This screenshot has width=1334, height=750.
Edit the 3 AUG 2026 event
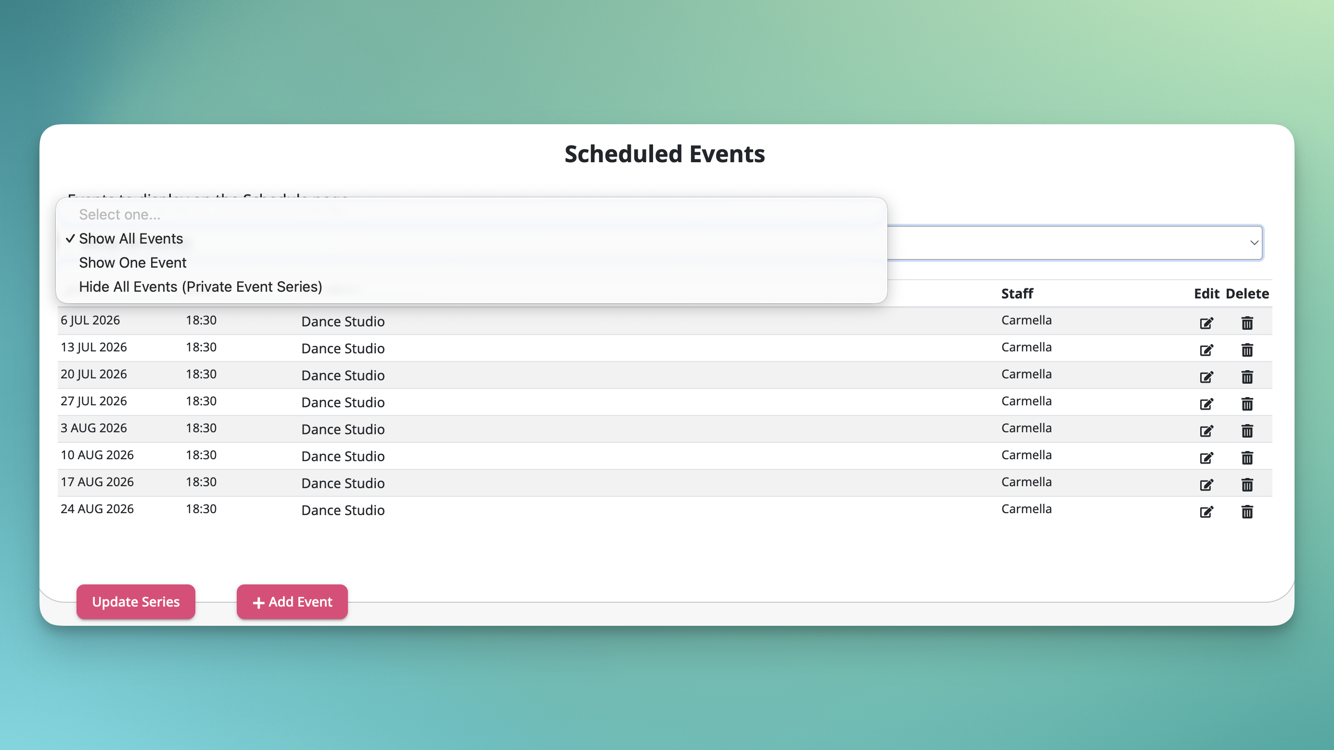[1206, 431]
